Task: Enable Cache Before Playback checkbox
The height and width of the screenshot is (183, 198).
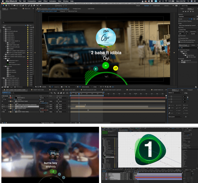Action: coord(179,21)
